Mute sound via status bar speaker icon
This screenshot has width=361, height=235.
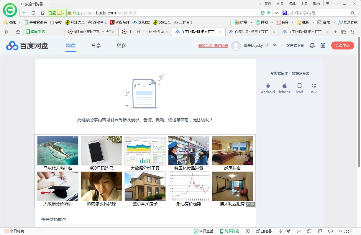[x=330, y=231]
